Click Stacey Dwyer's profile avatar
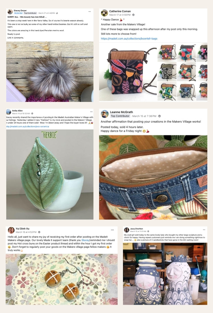The height and width of the screenshot is (313, 213). pyautogui.click(x=10, y=12)
